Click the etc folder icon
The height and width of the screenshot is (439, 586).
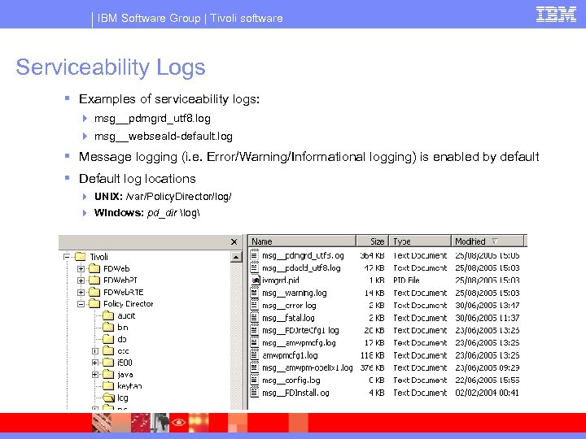pos(108,351)
